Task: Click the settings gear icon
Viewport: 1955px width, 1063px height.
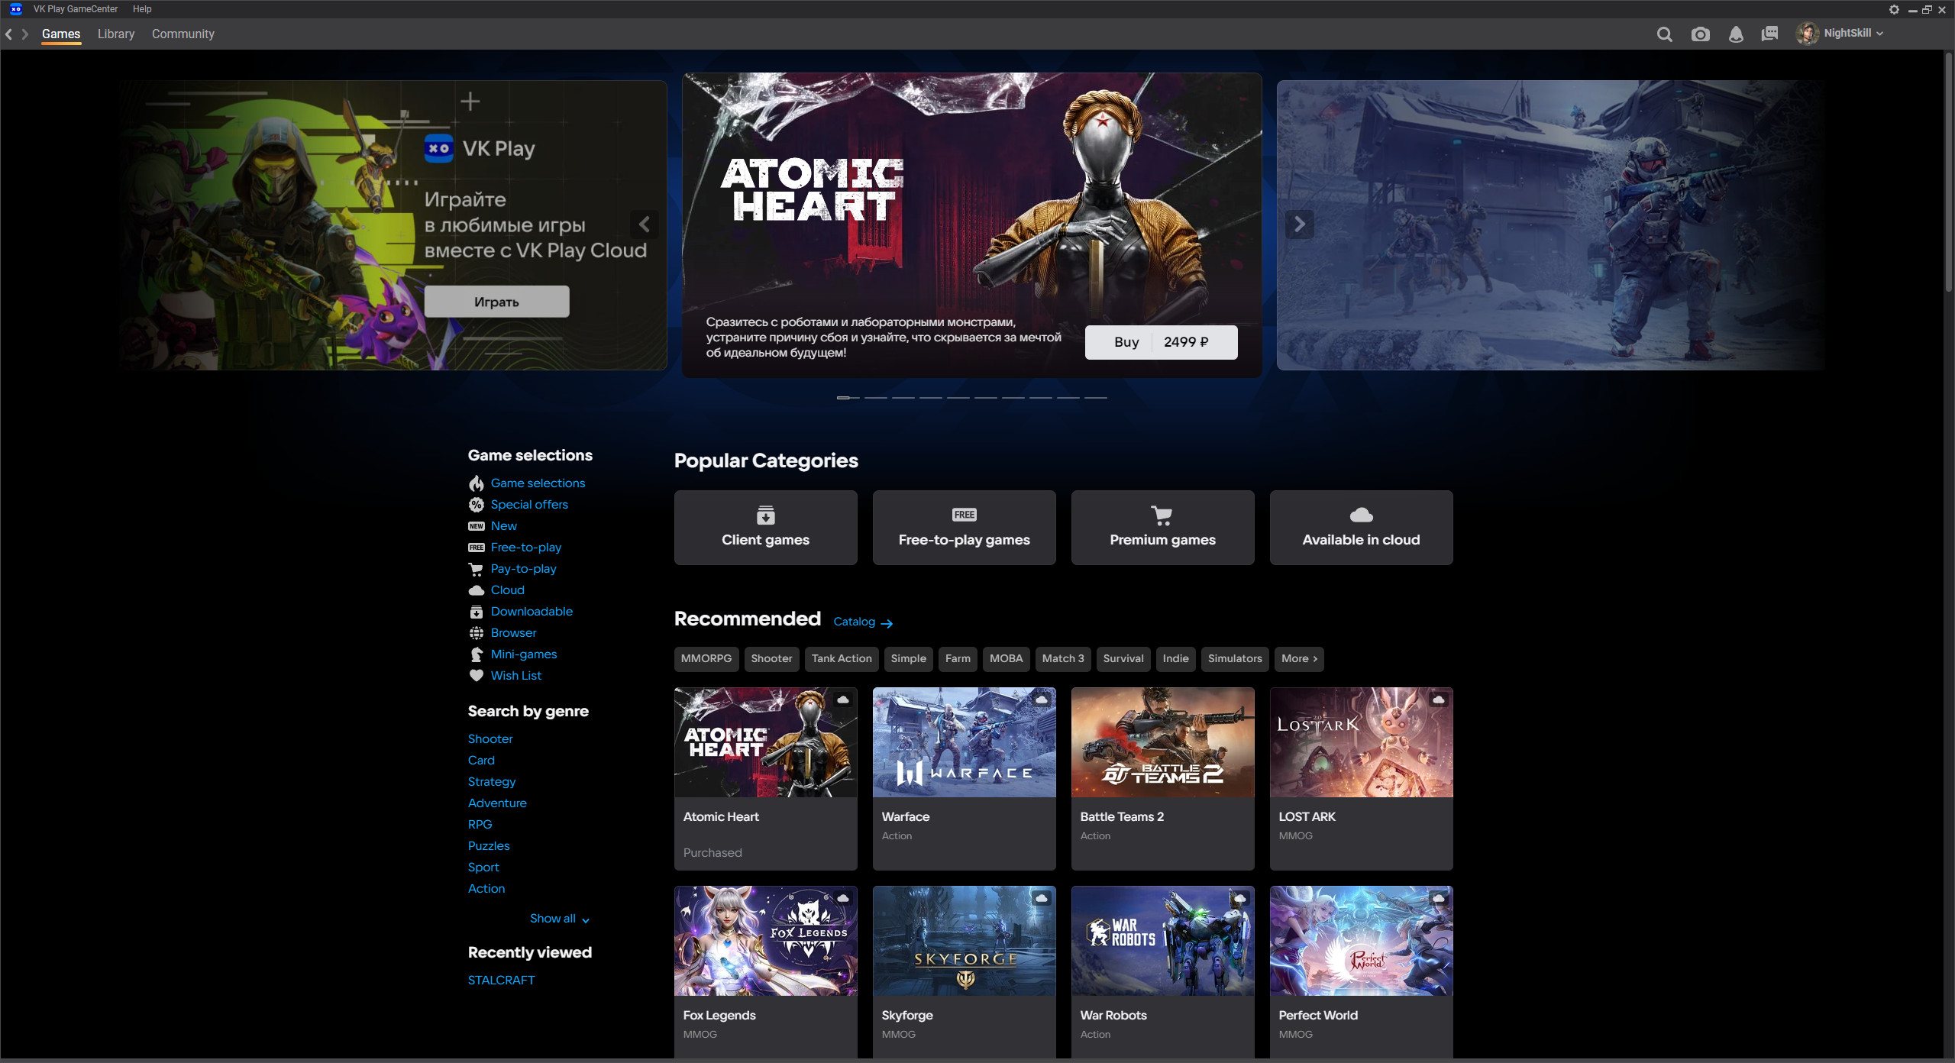Action: (1894, 9)
